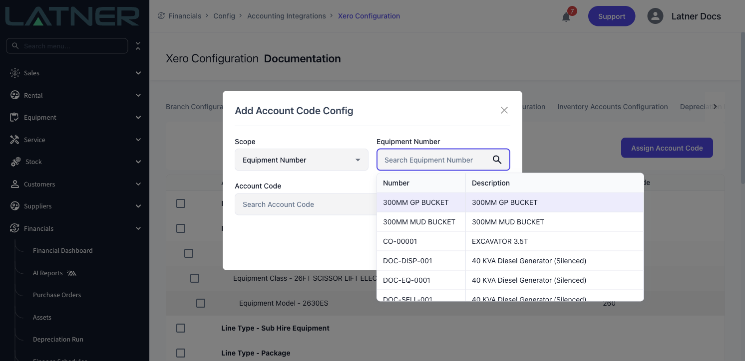Click the page vertical scrollbar
Viewport: 745px width, 361px height.
click(x=743, y=107)
